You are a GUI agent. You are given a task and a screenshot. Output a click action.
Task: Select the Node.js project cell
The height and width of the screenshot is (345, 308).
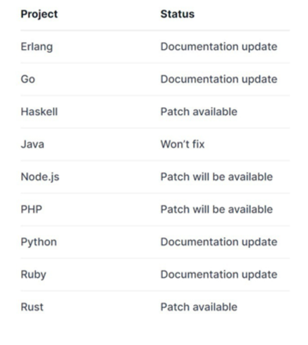[x=40, y=177]
